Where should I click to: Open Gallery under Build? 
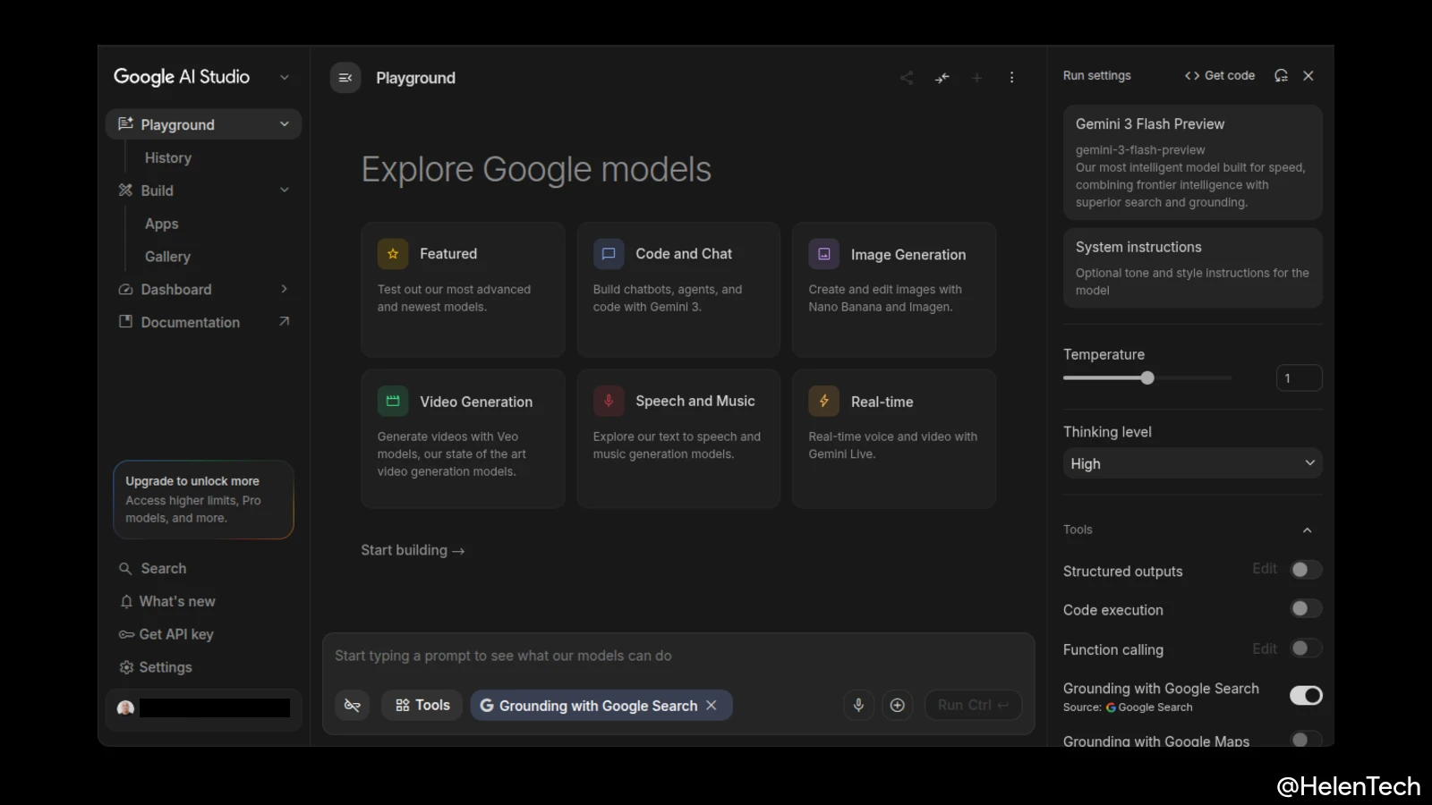(x=167, y=257)
